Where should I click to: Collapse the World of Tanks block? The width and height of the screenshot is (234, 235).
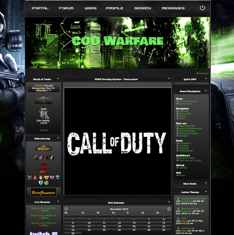(58, 78)
